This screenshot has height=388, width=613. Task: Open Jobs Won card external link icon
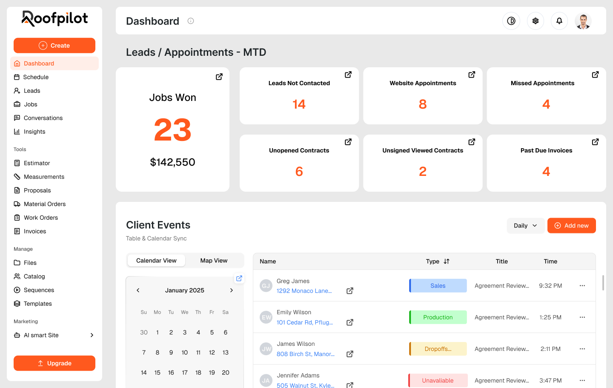click(219, 77)
